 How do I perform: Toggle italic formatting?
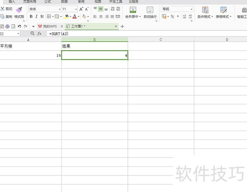(x=36, y=16)
